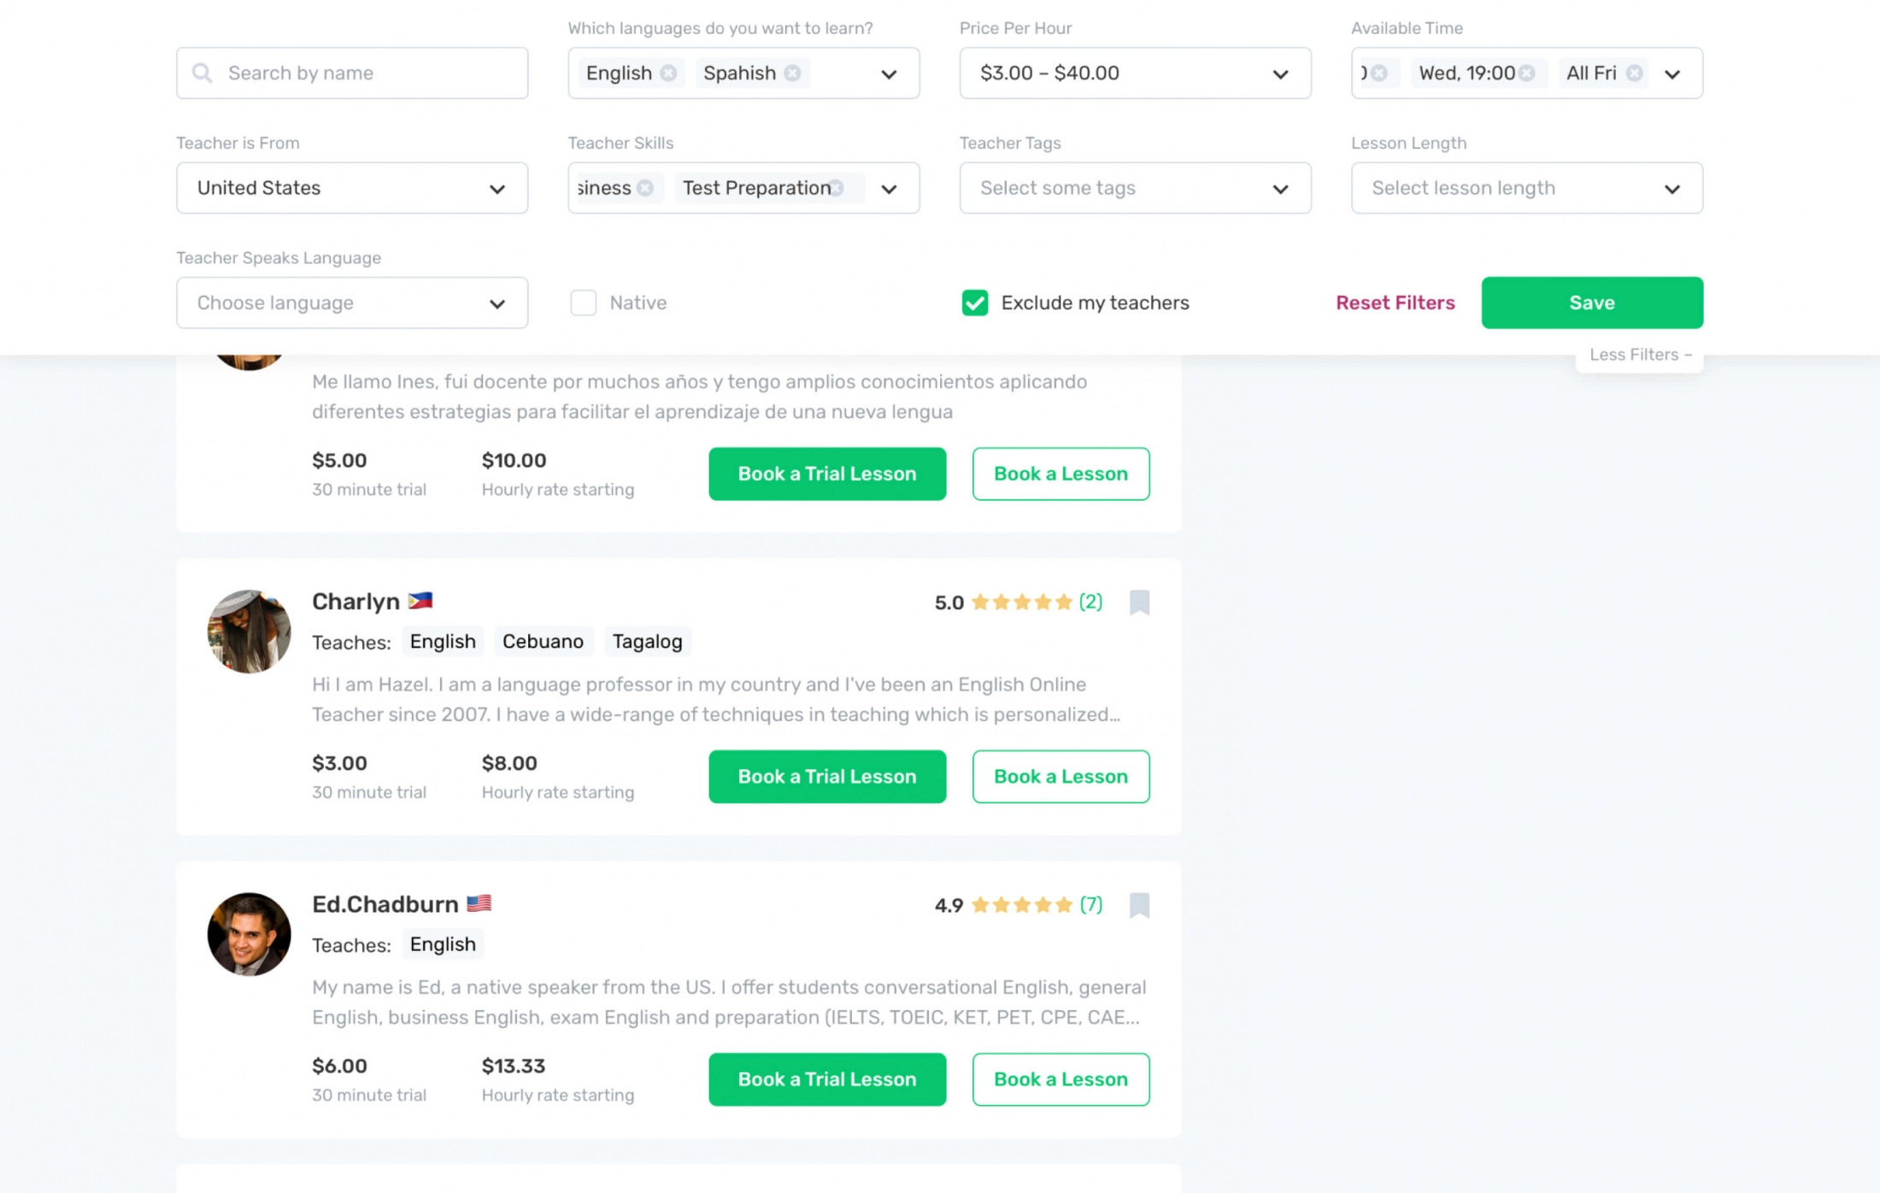1880x1193 pixels.
Task: Remove the English language filter tag
Action: click(x=670, y=73)
